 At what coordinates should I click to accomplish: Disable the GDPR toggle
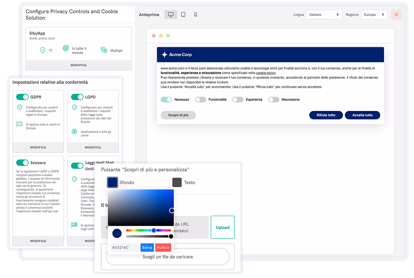(22, 97)
